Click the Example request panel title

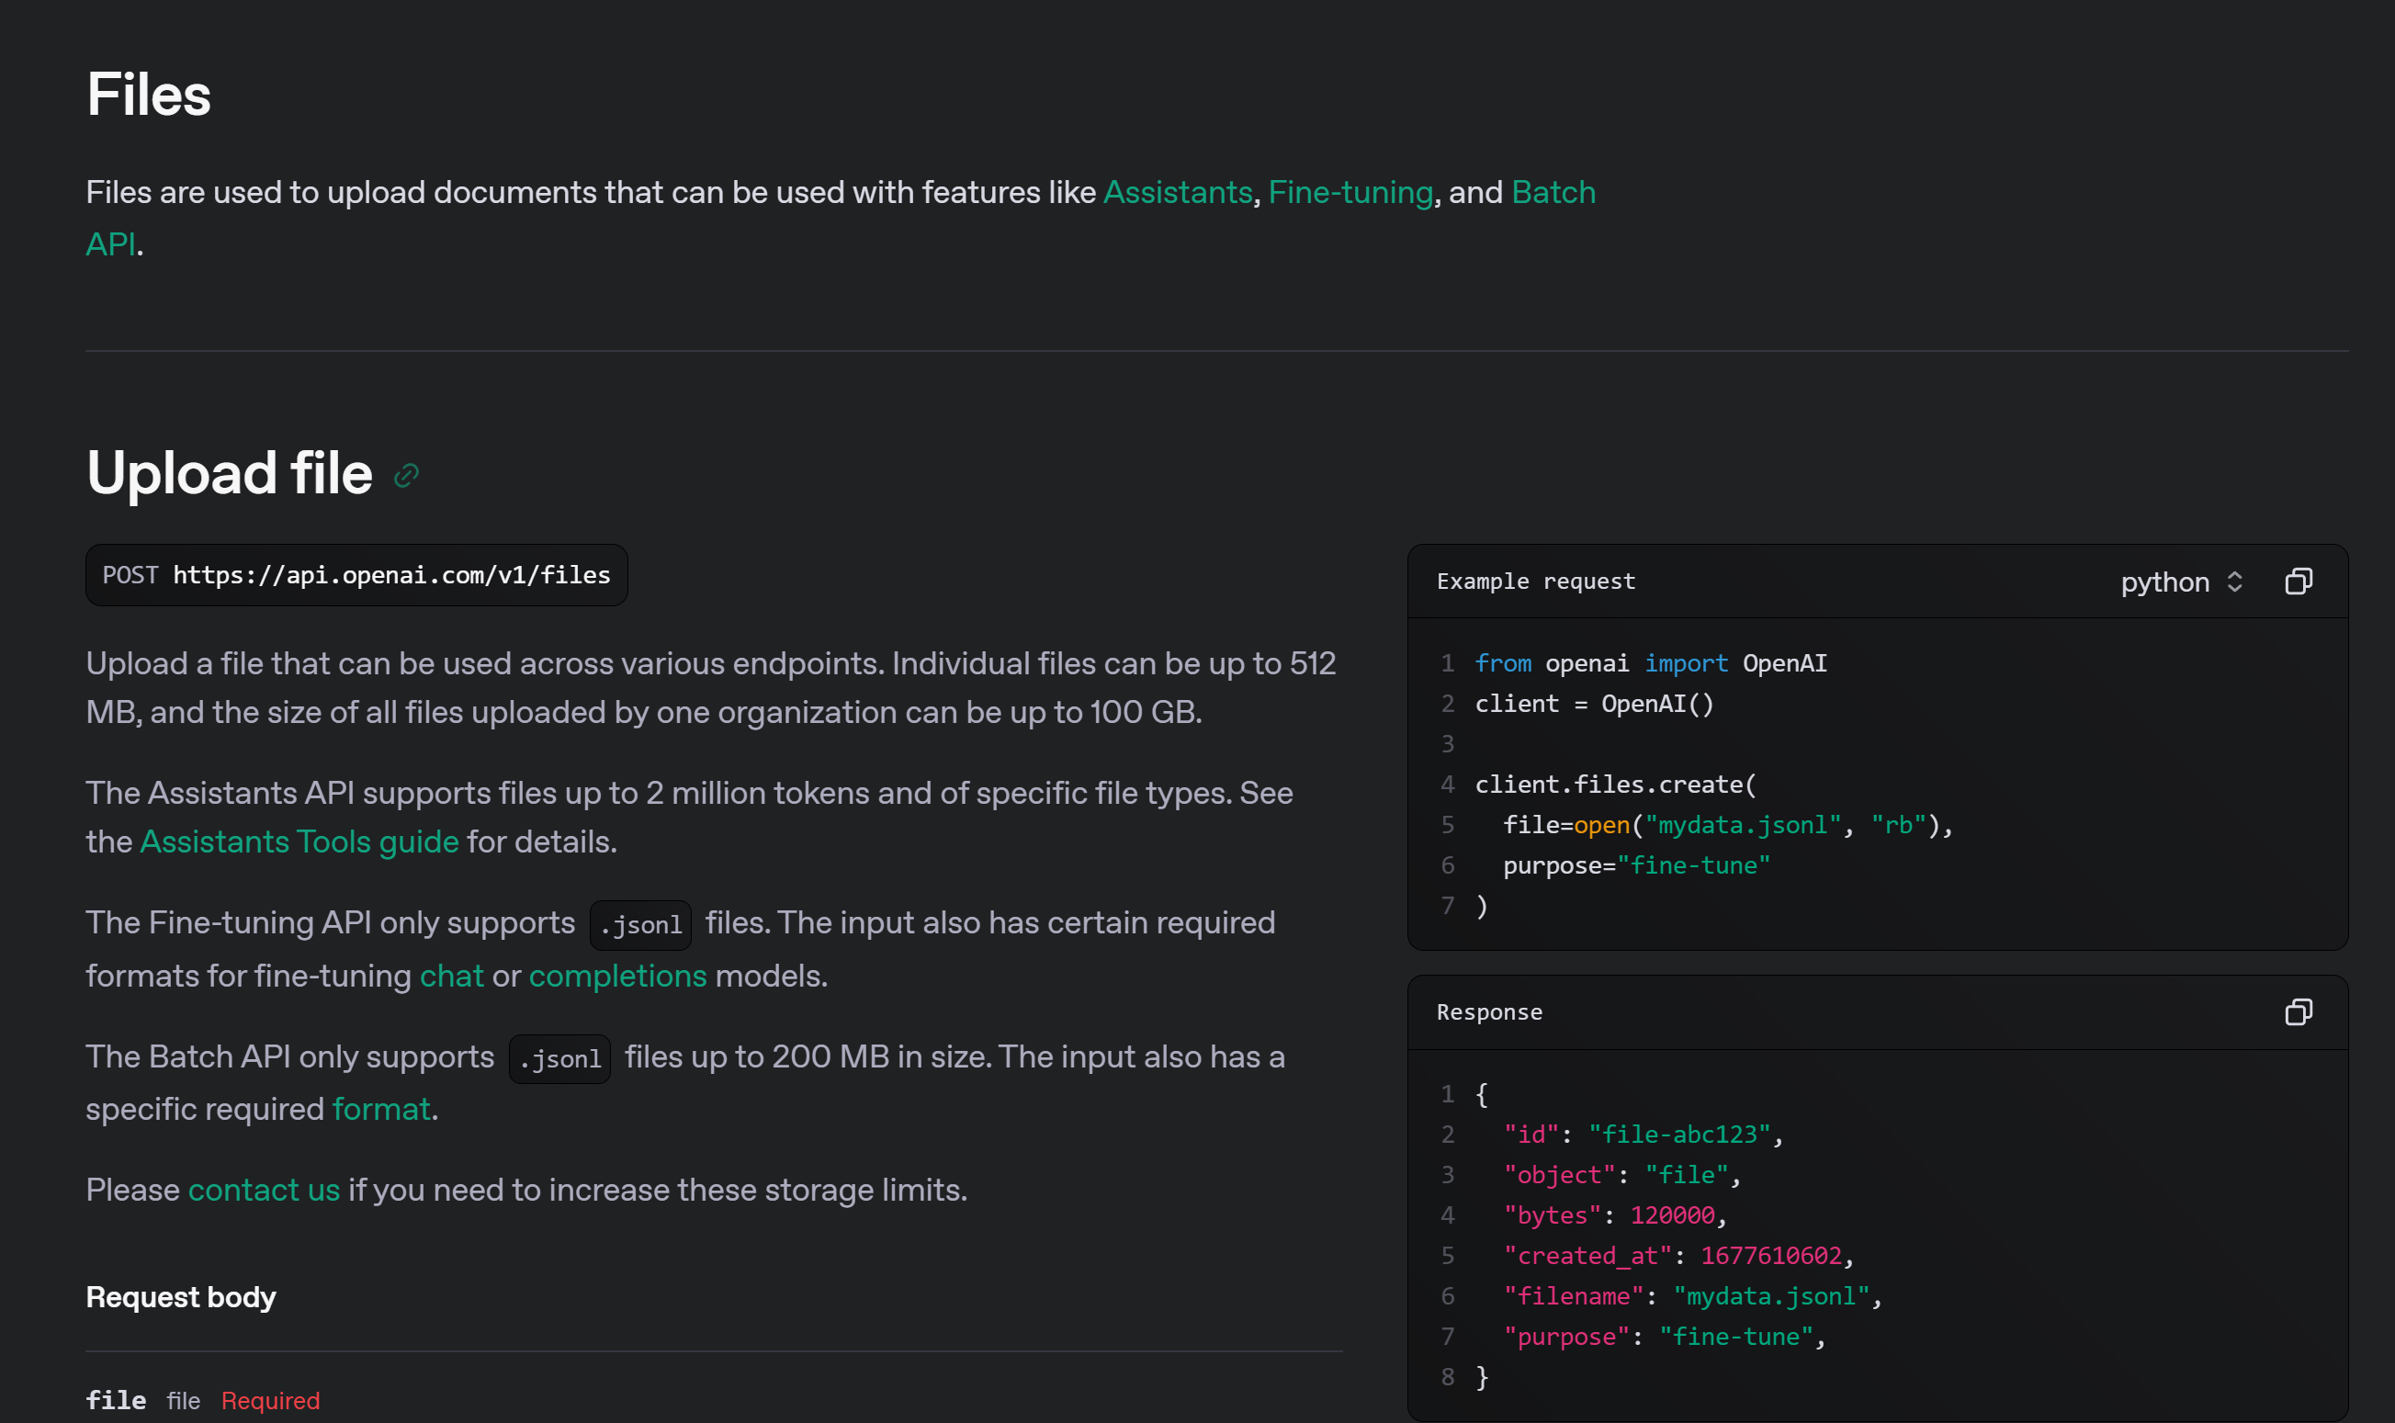[1536, 582]
